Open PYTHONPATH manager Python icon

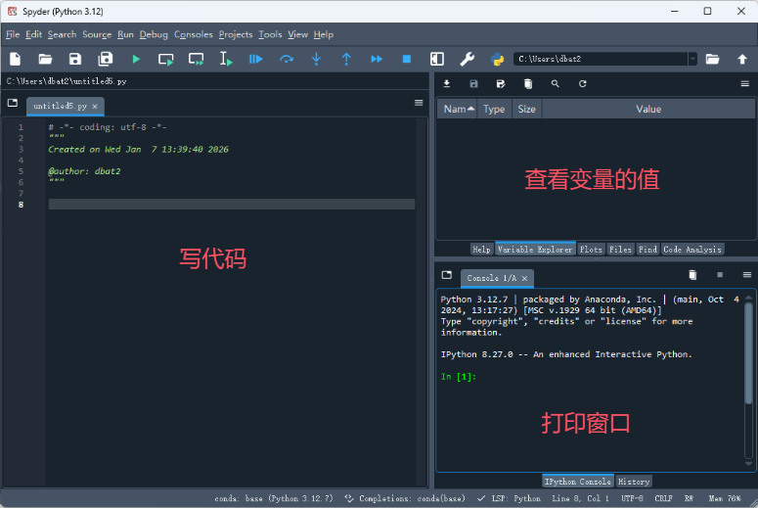(497, 59)
